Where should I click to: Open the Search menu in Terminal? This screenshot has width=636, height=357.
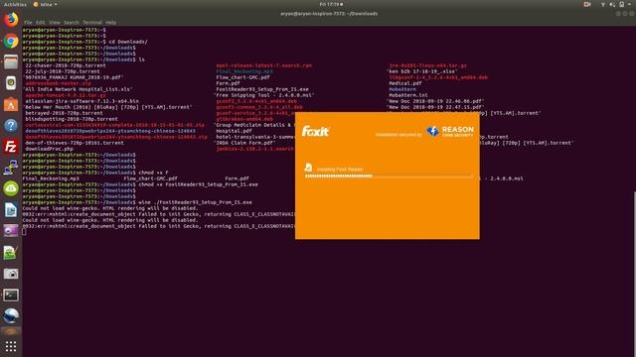click(72, 22)
